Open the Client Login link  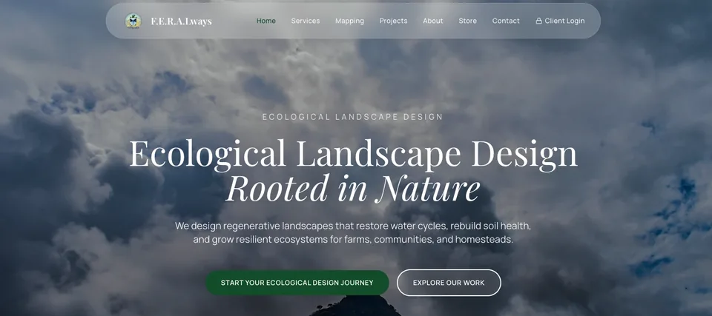pyautogui.click(x=561, y=21)
